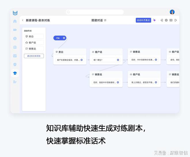Open the home sidebar icon

click(15, 21)
